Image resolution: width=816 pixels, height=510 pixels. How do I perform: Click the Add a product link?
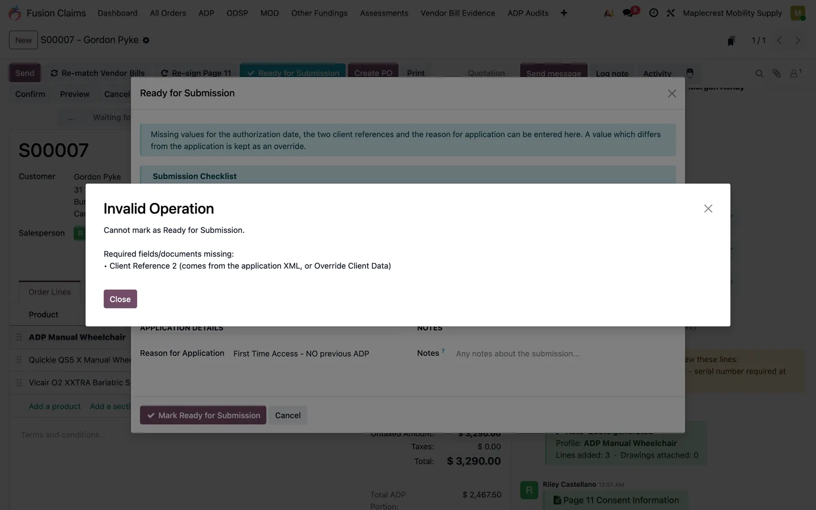click(55, 406)
